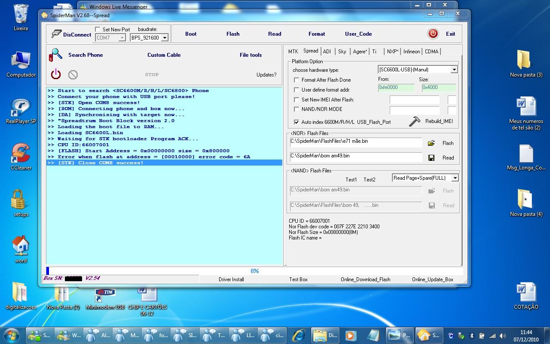Click the NOR save disk icon
The image size is (550, 344).
point(431,158)
